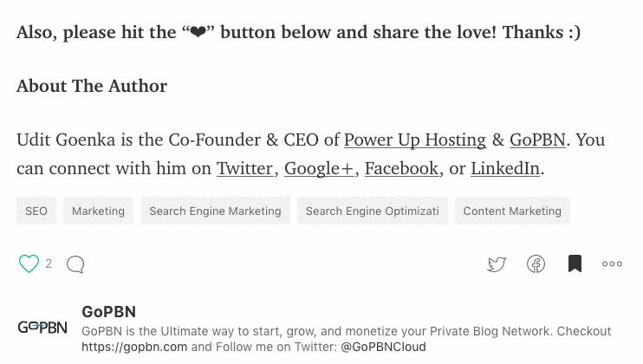Visit the Google+ profile link
This screenshot has width=643, height=364.
point(319,168)
